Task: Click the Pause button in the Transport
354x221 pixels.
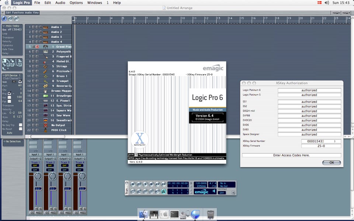Action: [x=139, y=184]
